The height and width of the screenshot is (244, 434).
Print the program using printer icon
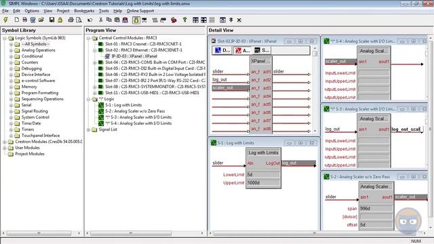[x=71, y=20]
